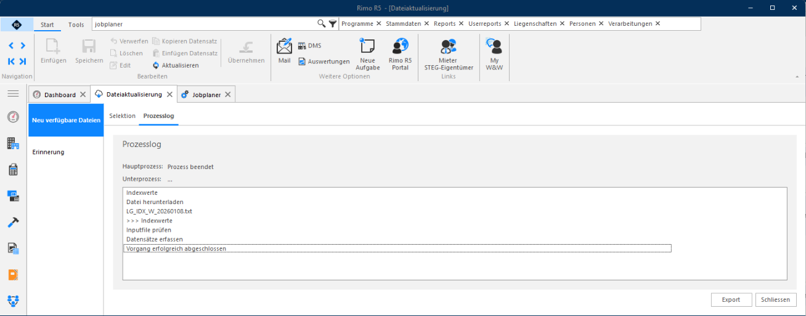The image size is (806, 316).
Task: Remove the Verarbeitungen search filter
Action: click(657, 23)
